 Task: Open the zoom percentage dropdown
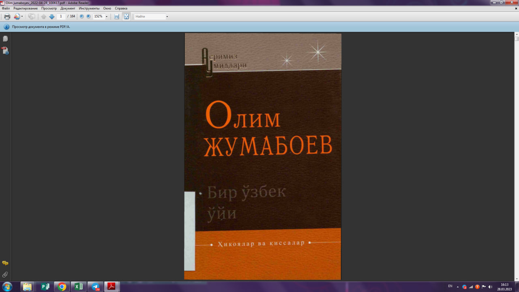coord(107,17)
